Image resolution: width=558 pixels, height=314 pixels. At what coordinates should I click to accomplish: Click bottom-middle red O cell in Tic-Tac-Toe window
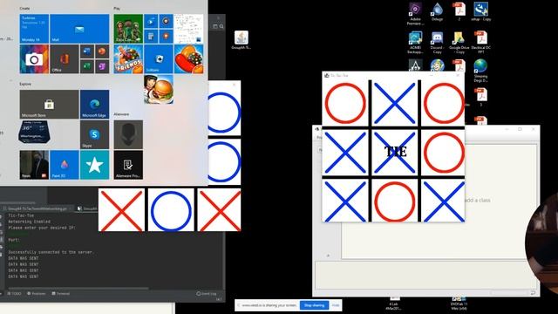point(395,201)
